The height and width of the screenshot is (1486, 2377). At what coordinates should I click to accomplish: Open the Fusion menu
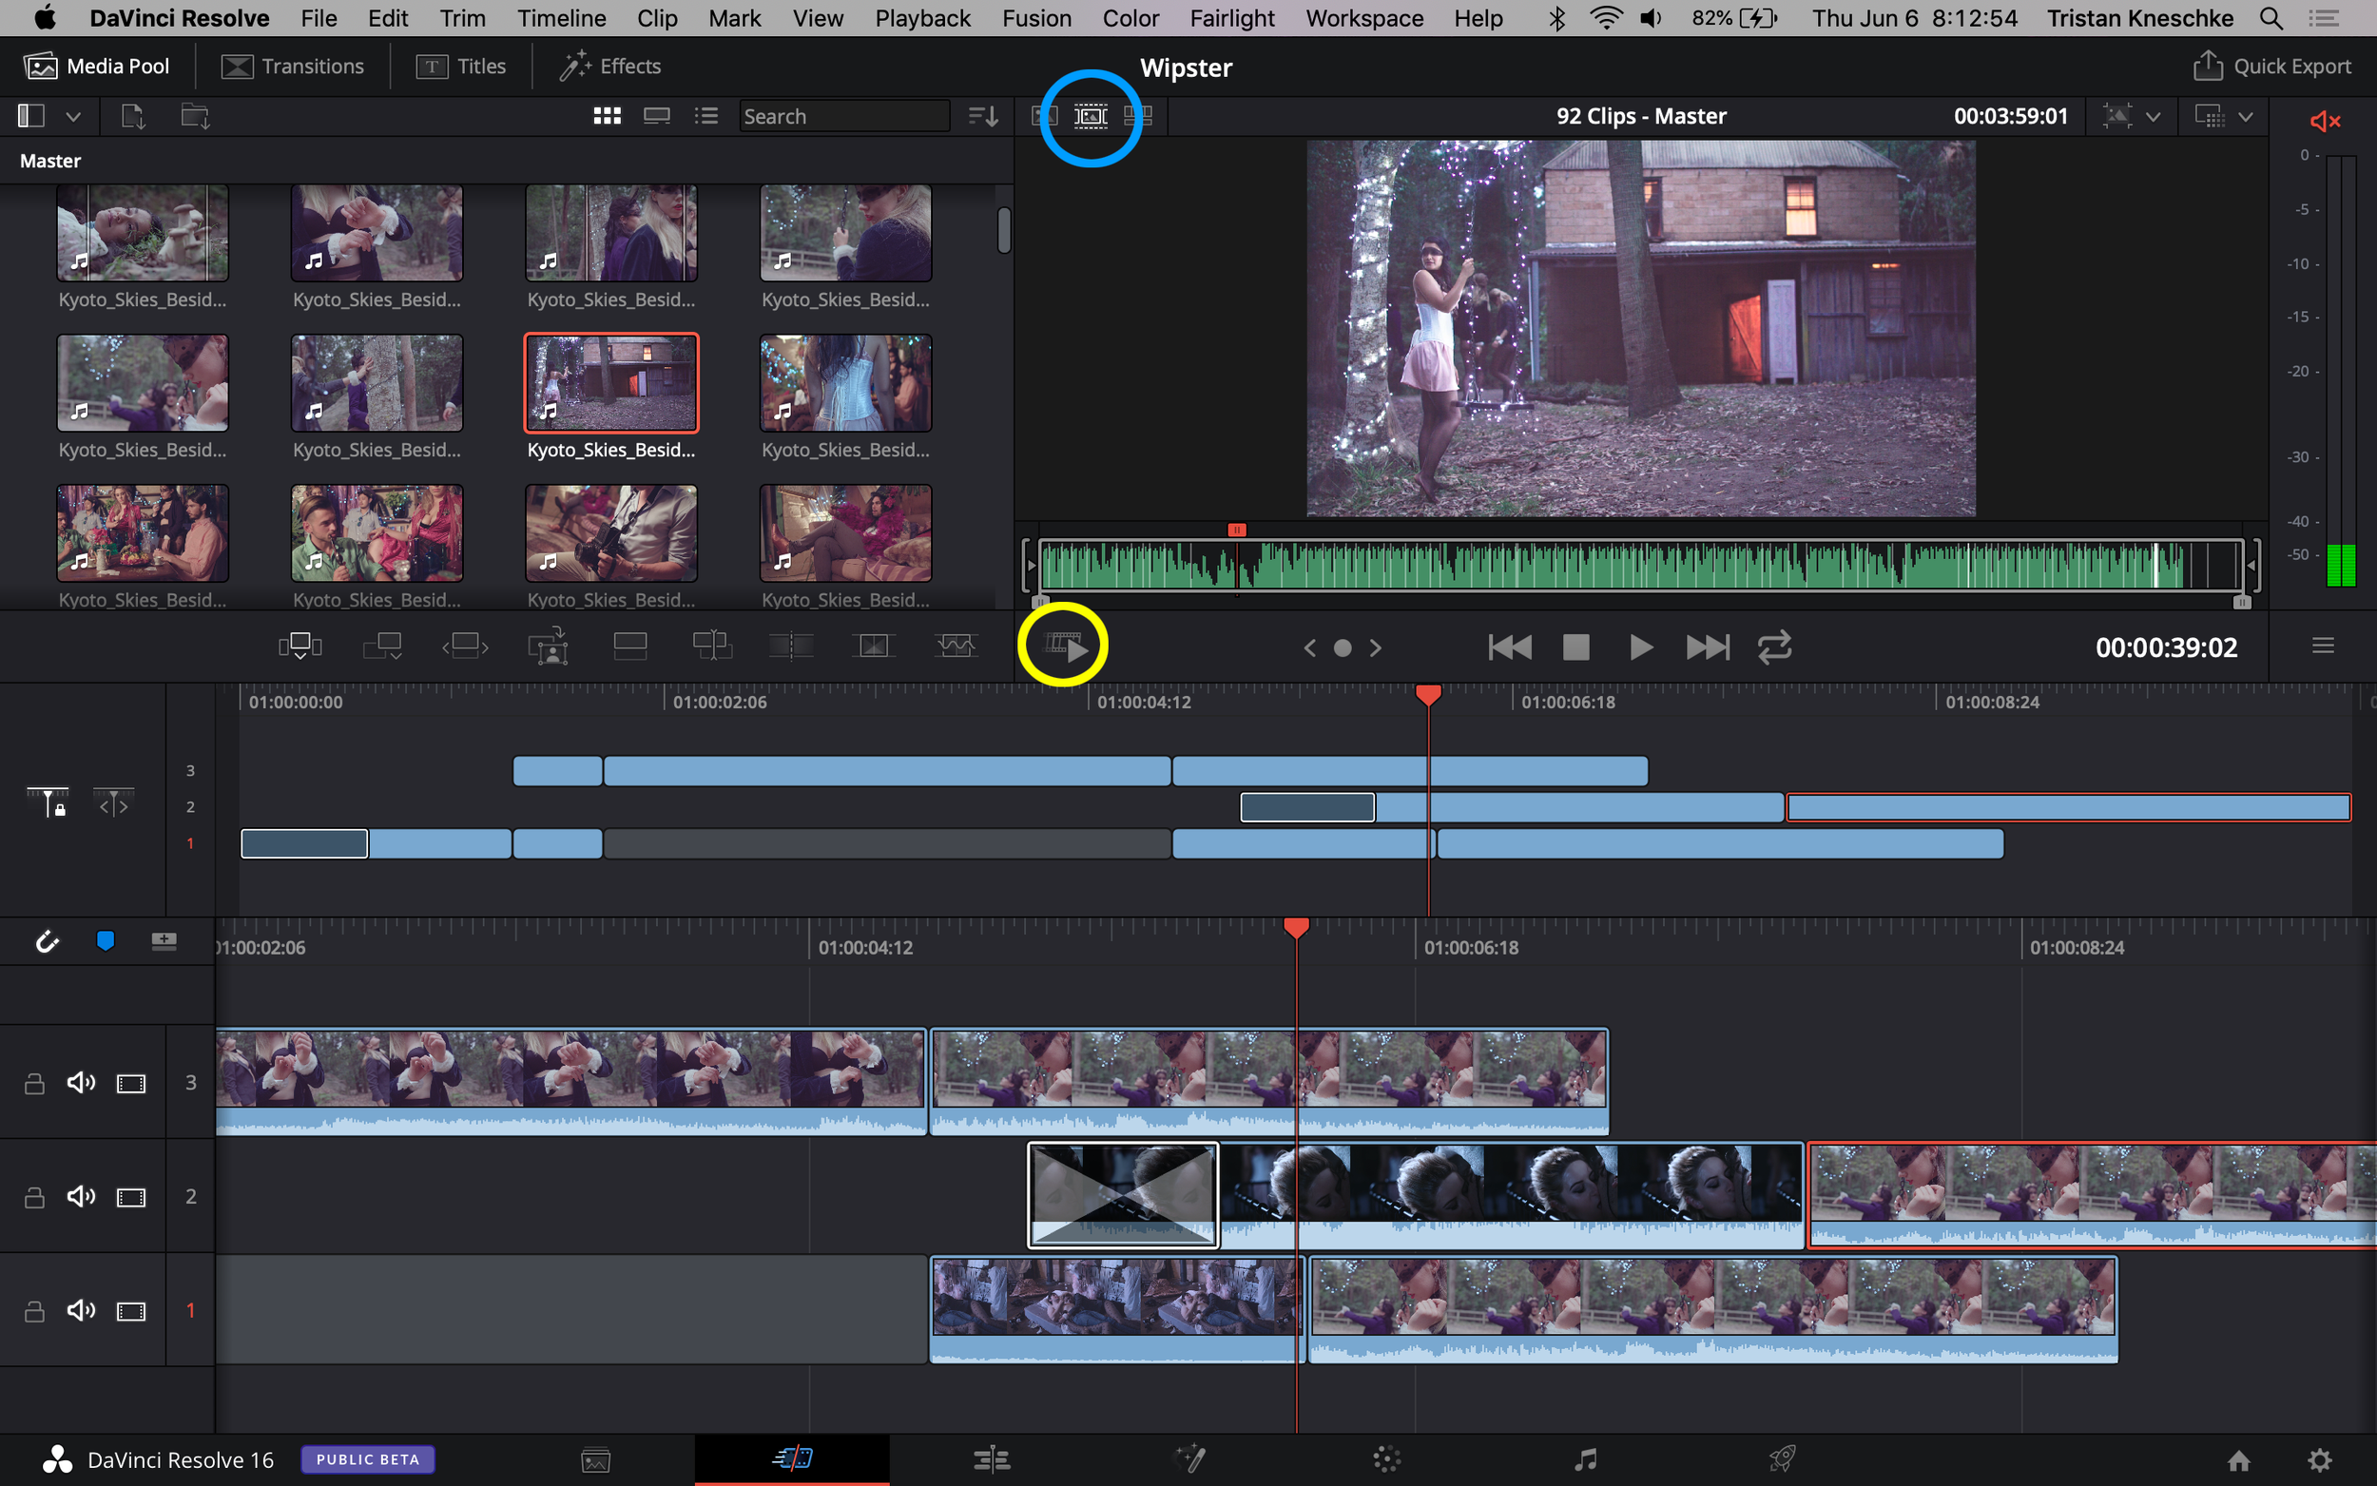(1036, 18)
